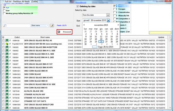The width and height of the screenshot is (173, 111).
Task: Click the search text field
Action: coord(18,26)
